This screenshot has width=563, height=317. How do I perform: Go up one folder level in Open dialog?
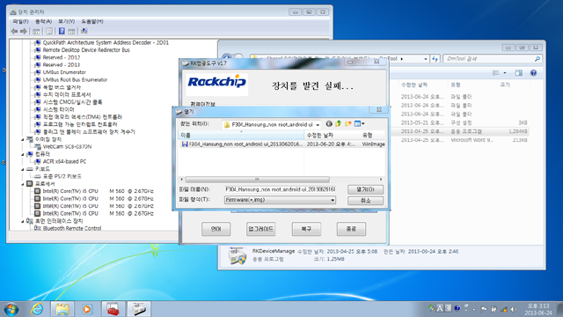[338, 123]
